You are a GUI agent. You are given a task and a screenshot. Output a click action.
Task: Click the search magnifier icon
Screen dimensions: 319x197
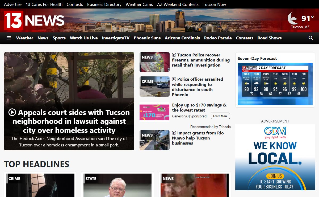[311, 38]
